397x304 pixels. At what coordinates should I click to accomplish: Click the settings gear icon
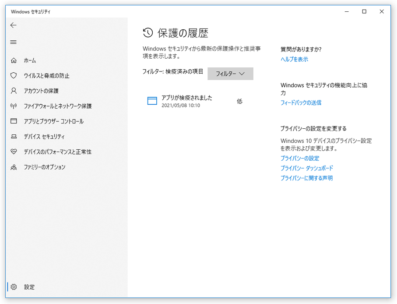[14, 287]
